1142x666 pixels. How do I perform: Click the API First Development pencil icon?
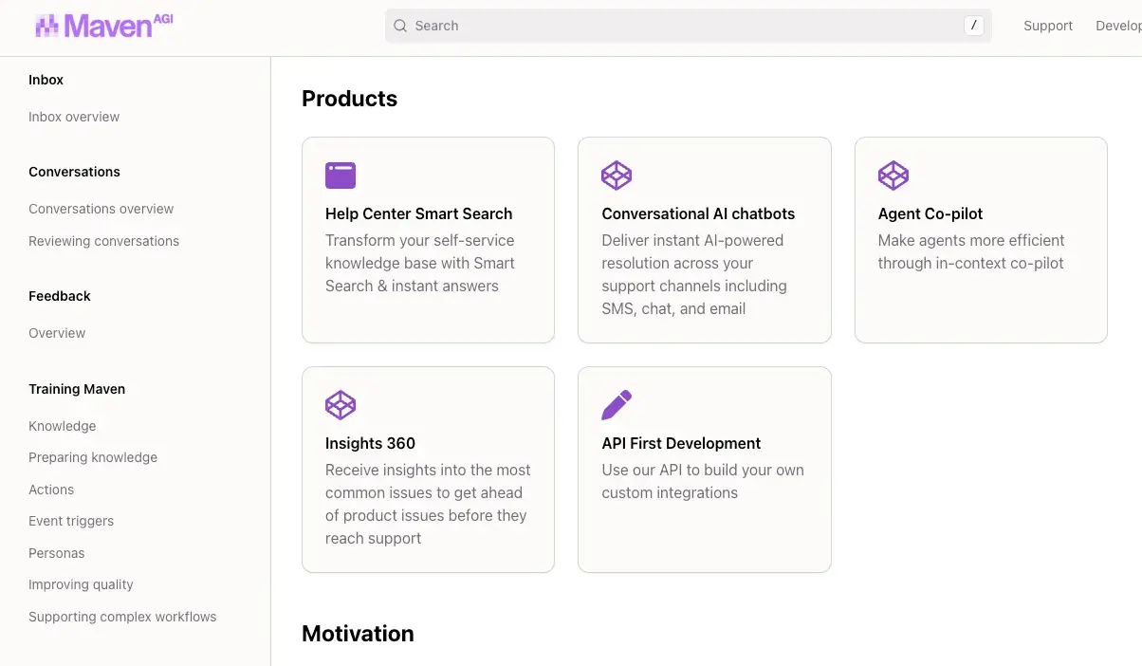coord(617,404)
